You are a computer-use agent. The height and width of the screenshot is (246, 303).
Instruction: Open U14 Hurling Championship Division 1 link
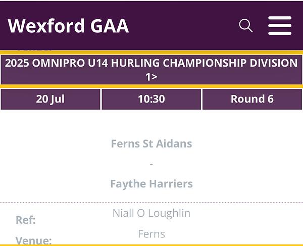pyautogui.click(x=151, y=70)
